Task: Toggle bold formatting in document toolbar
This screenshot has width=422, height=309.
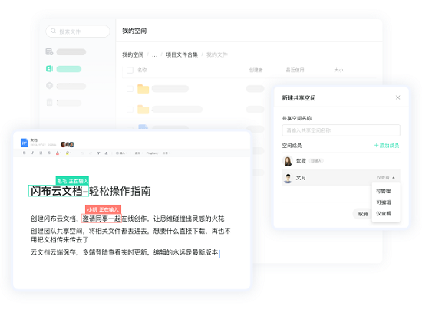Action: [x=25, y=153]
